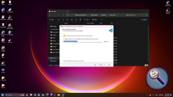Select This PC in the Explorer sidebar

[53, 58]
